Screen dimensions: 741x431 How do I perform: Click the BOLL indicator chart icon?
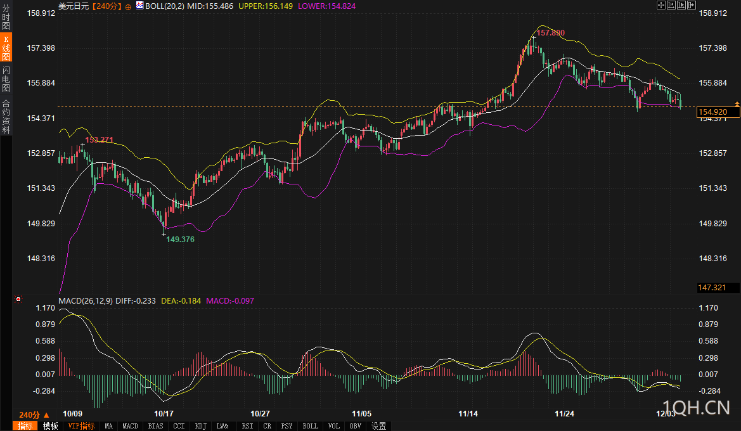coord(139,5)
